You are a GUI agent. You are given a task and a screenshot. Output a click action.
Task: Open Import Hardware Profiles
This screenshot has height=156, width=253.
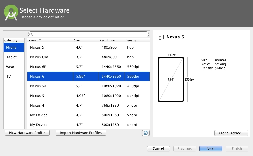tap(81, 133)
